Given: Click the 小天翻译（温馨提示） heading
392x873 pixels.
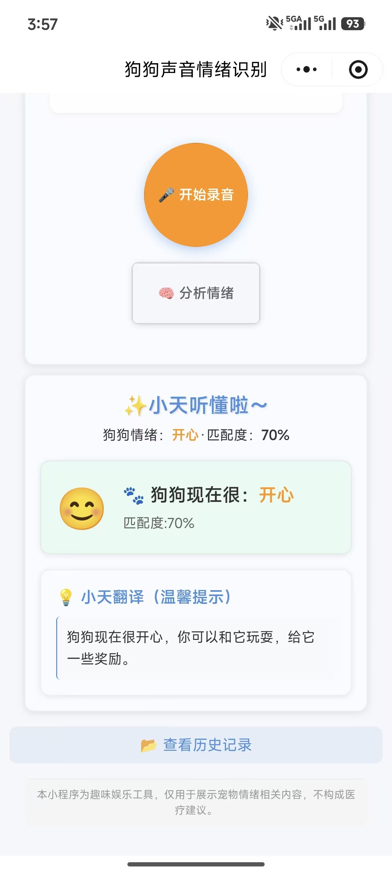Looking at the screenshot, I should pos(156,597).
